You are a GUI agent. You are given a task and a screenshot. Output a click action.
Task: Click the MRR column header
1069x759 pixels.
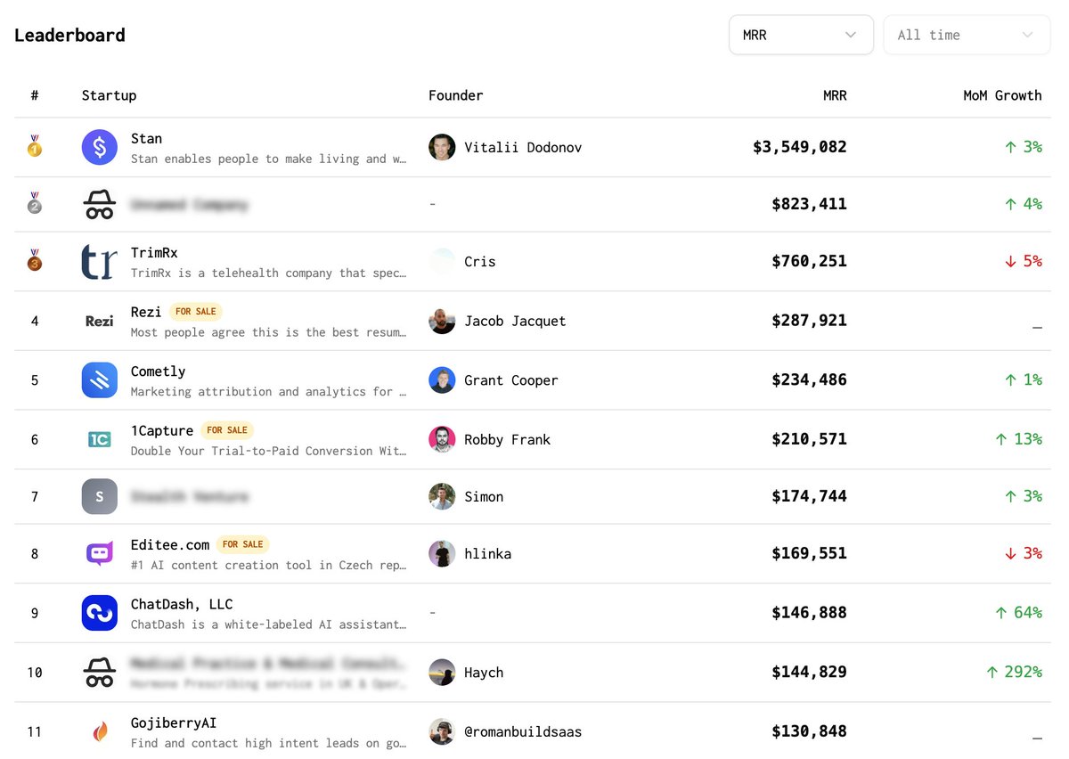835,95
